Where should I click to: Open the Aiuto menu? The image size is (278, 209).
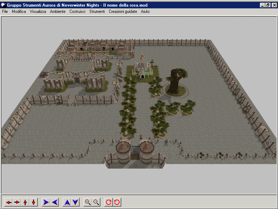pos(145,11)
